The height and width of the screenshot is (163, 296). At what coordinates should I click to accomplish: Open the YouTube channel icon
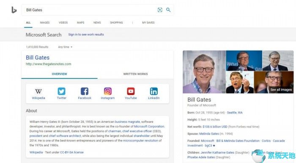point(131,91)
